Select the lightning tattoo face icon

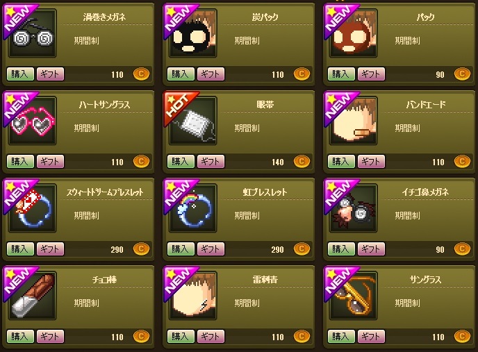(x=192, y=296)
